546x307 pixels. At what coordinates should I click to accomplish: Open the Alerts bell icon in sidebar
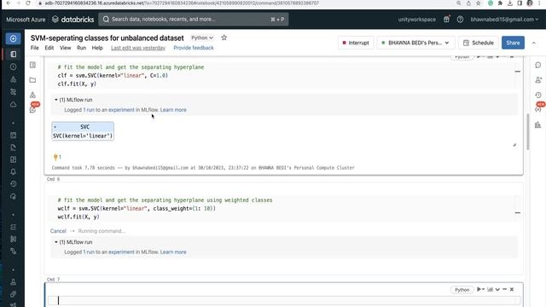[x=14, y=172]
